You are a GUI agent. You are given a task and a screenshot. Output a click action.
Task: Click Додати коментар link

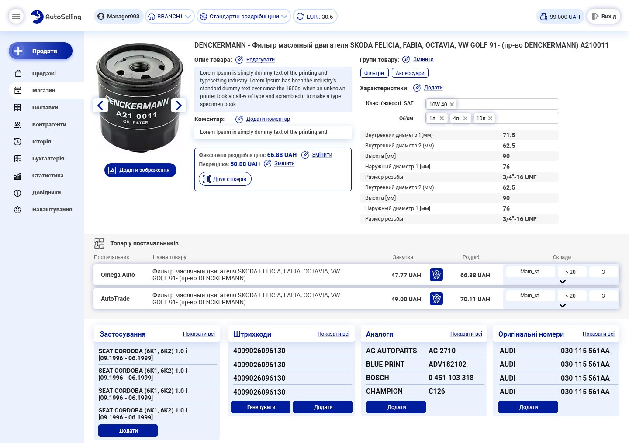pos(268,119)
